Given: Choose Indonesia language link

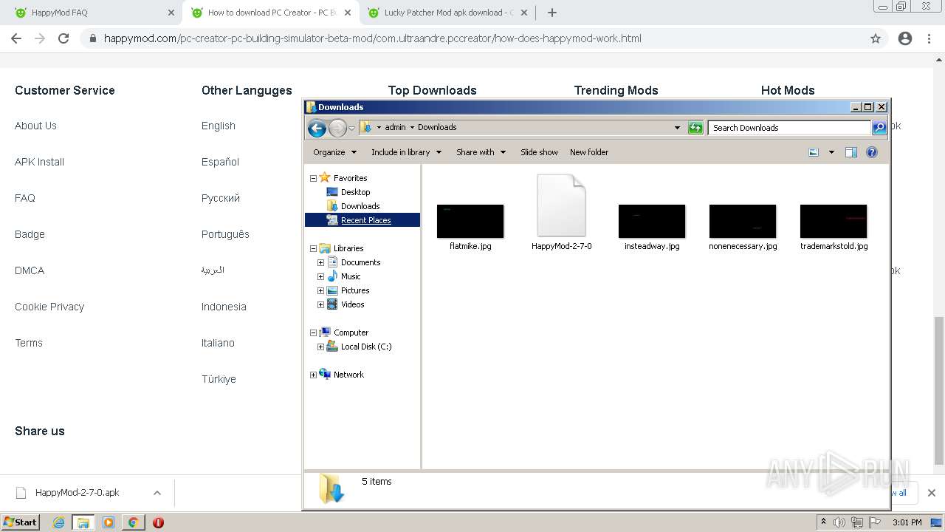Looking at the screenshot, I should (x=224, y=307).
